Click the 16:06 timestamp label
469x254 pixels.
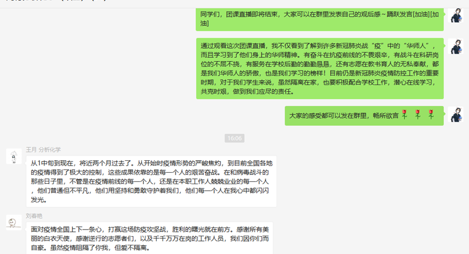pyautogui.click(x=234, y=138)
